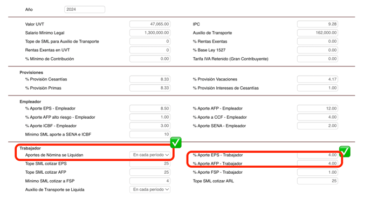Edit the % Aporte AFP - Trabajador field

[x=318, y=163]
